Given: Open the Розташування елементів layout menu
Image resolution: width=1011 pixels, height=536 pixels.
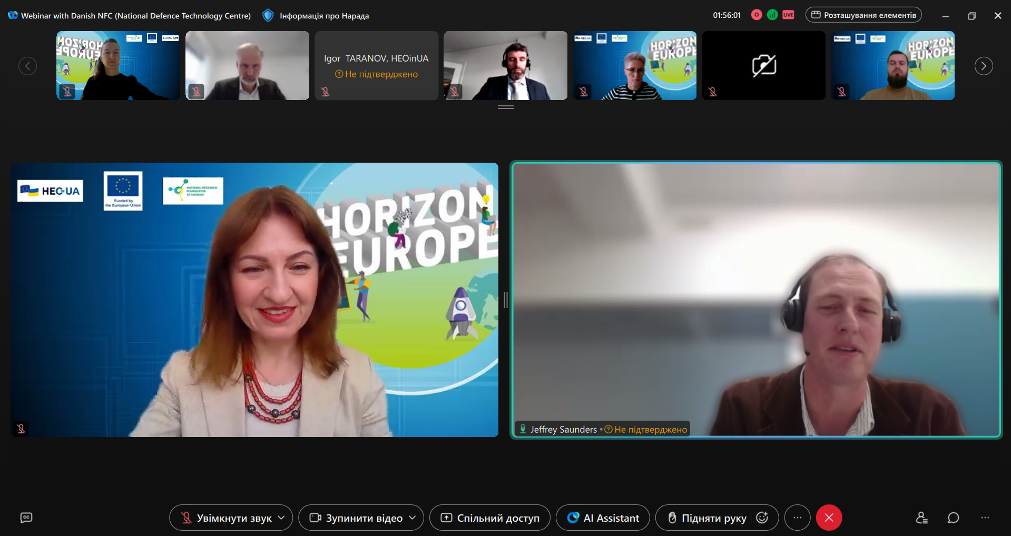Looking at the screenshot, I should click(x=863, y=15).
